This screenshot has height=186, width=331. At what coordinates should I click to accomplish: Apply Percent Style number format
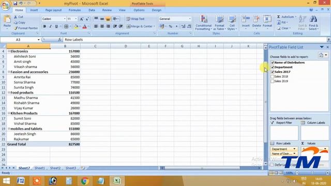point(170,26)
